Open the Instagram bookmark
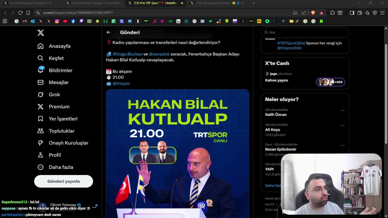Image resolution: width=388 pixels, height=218 pixels. coord(57,21)
